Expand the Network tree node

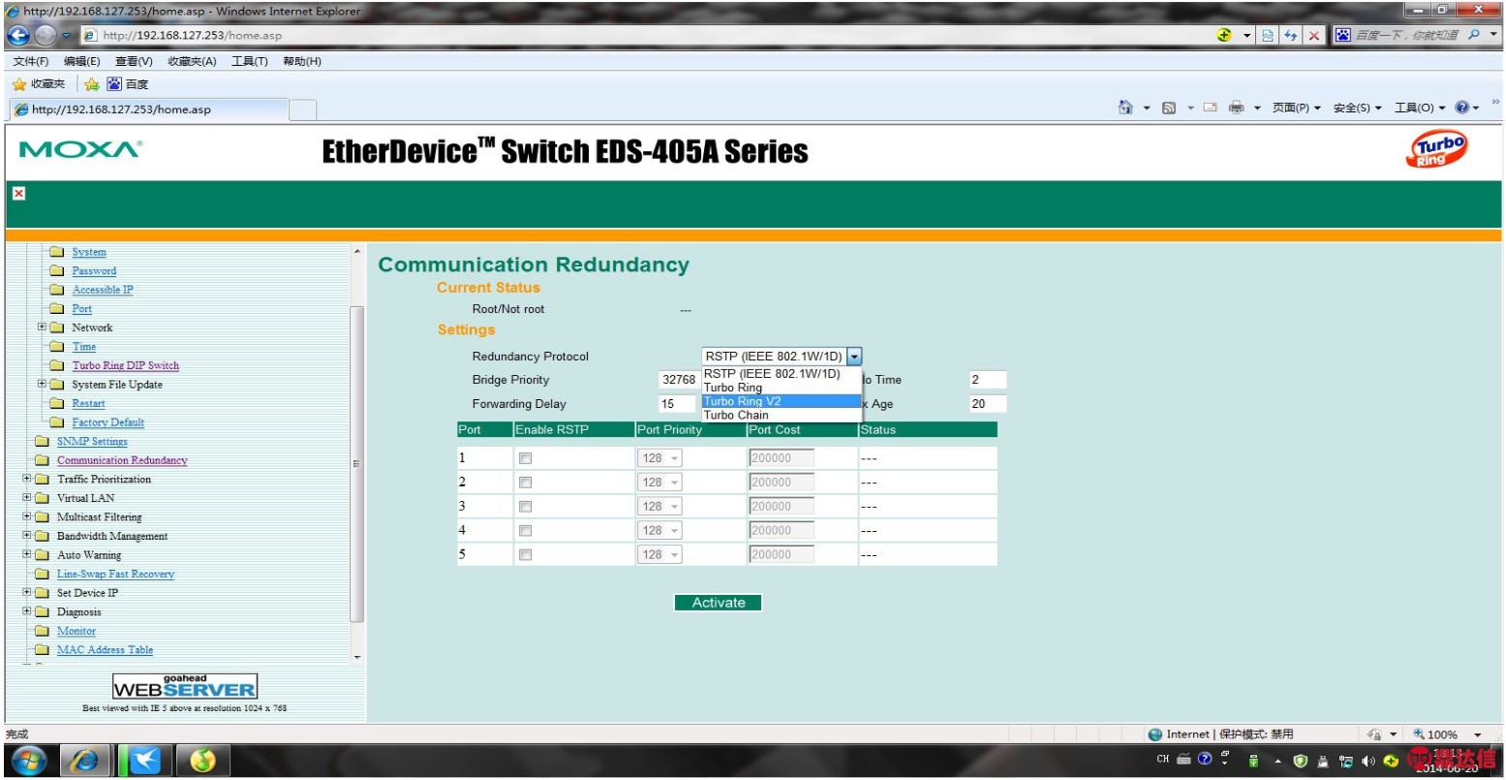[42, 328]
